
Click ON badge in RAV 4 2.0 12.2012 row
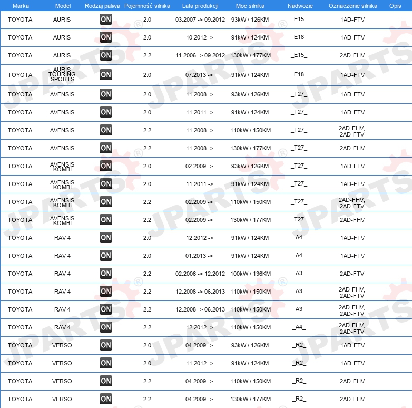106,237
